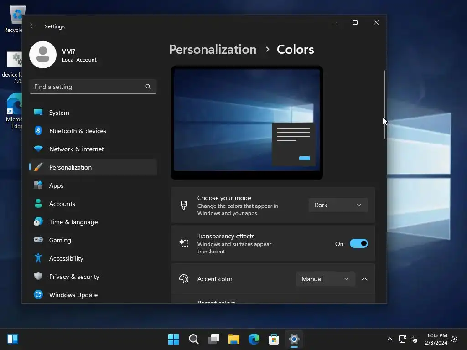Open Task View on the taskbar

[214, 339]
